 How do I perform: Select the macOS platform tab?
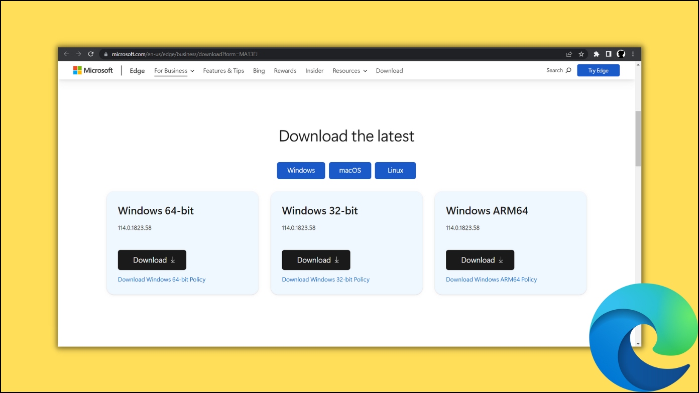(350, 170)
